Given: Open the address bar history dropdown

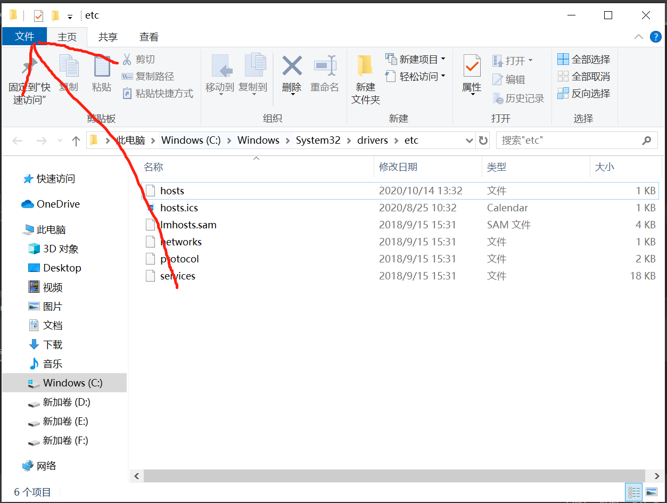Looking at the screenshot, I should coord(468,140).
